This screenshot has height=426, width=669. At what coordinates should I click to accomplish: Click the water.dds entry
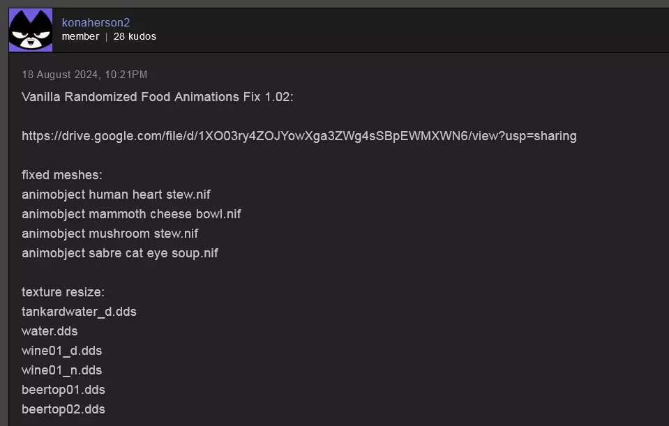(50, 331)
